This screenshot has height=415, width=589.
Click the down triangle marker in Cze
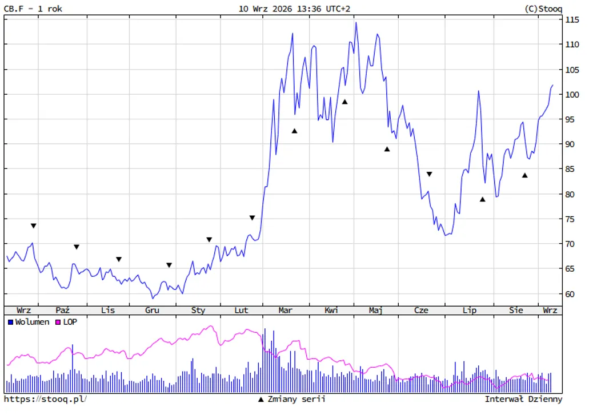click(x=430, y=174)
